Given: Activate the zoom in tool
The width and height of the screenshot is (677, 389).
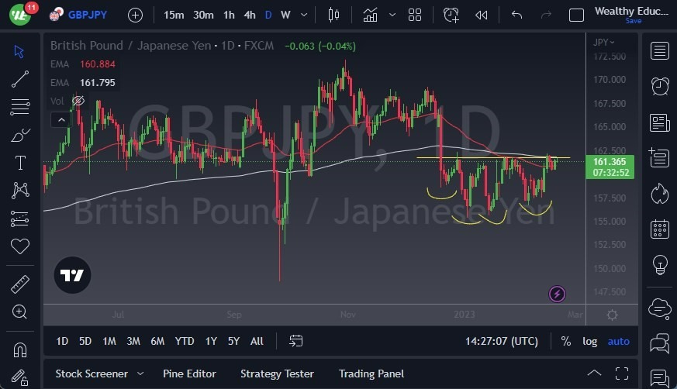Looking at the screenshot, I should (x=20, y=312).
